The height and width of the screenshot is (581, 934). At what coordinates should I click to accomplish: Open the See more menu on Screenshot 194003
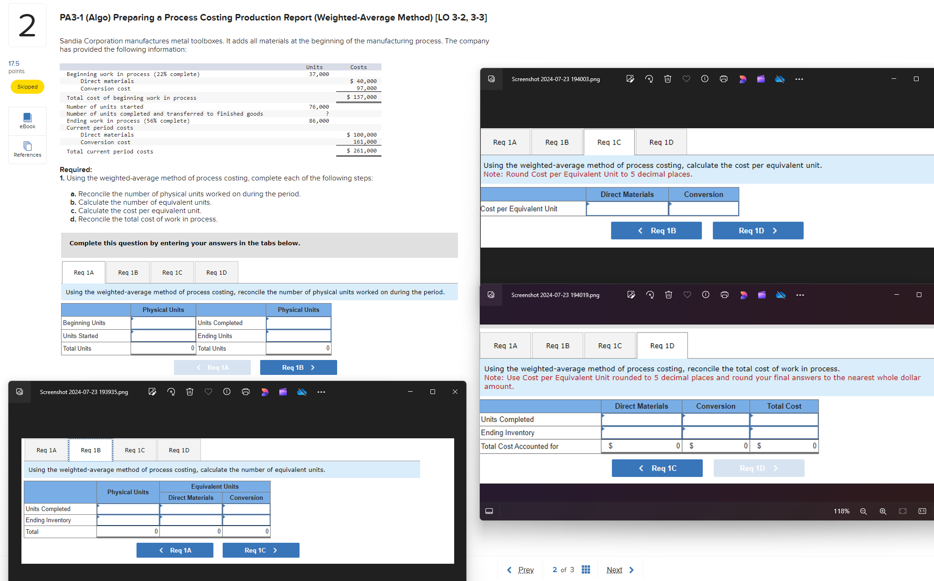pyautogui.click(x=799, y=79)
